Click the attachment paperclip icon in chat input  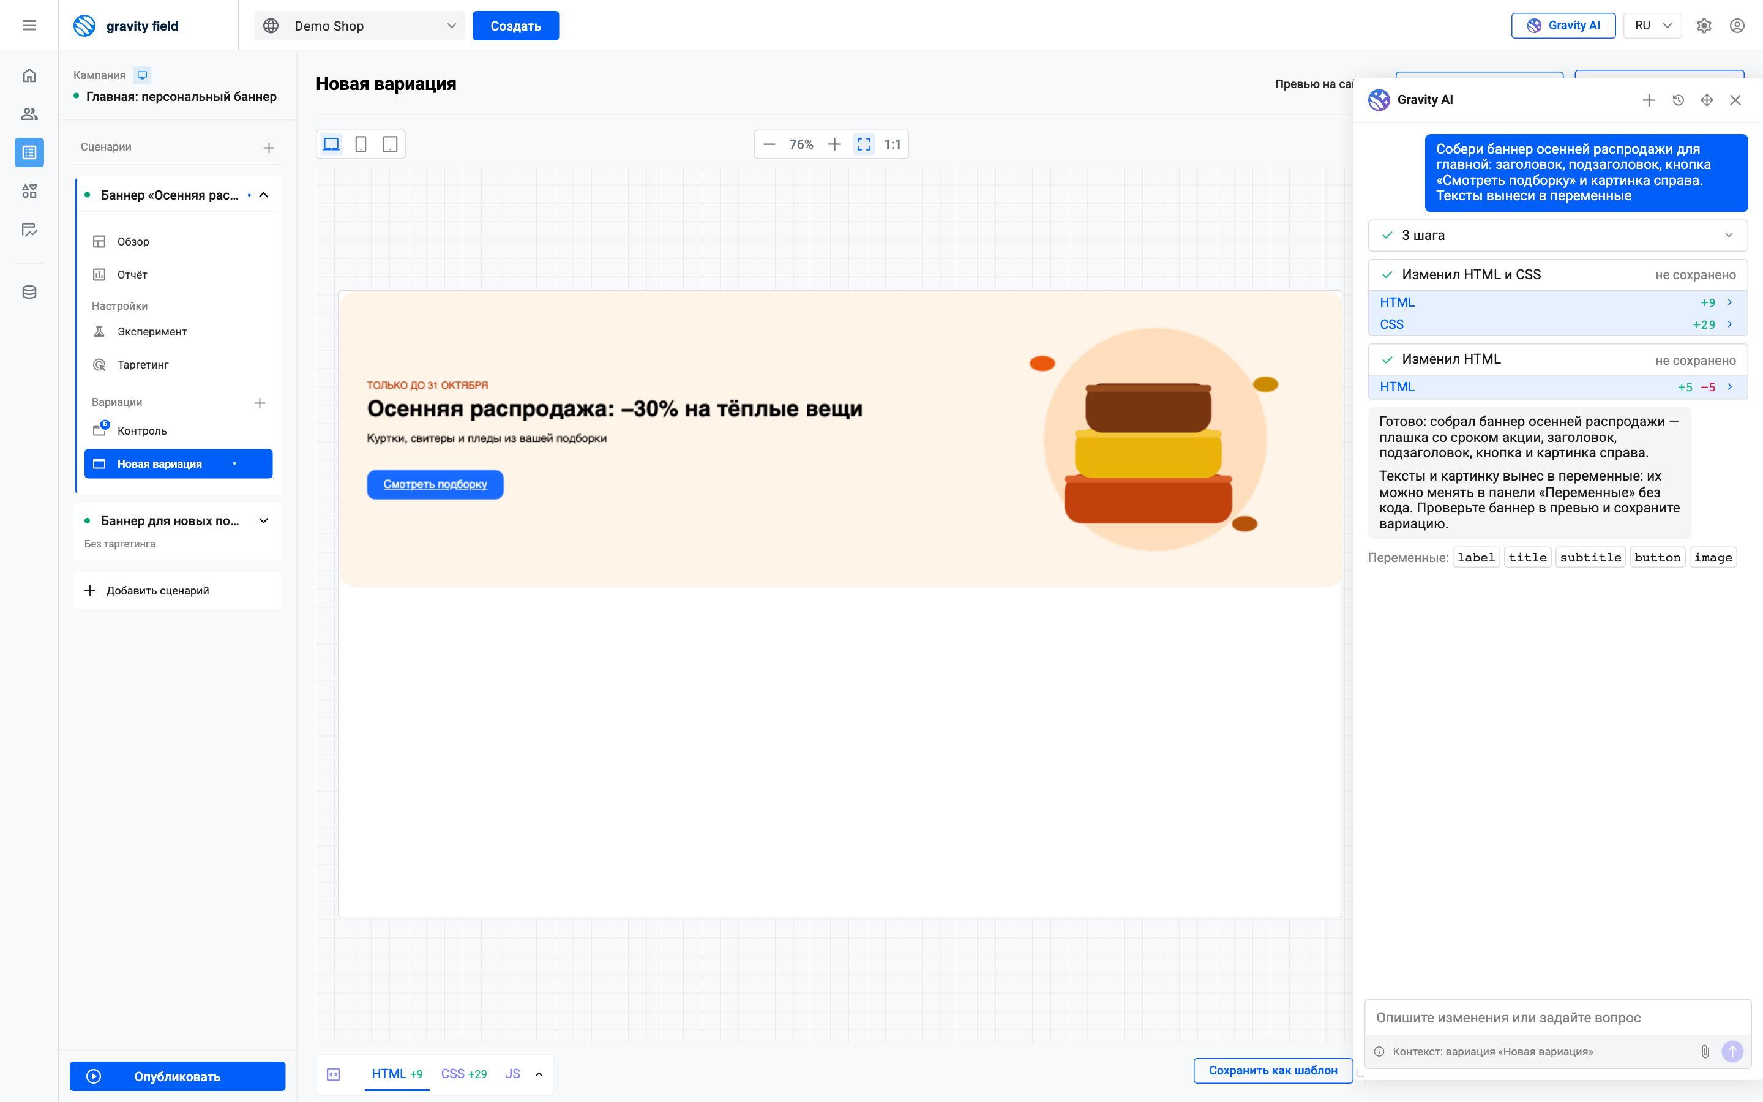point(1705,1051)
